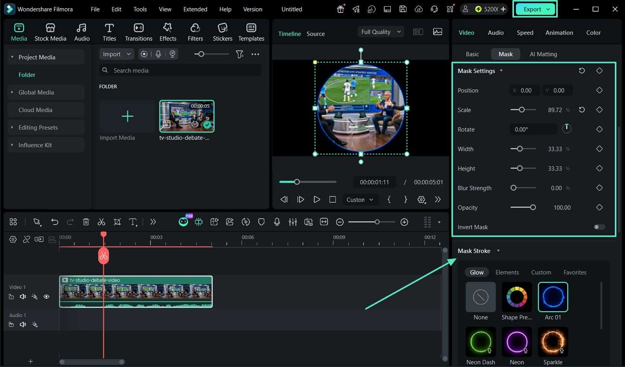Image resolution: width=625 pixels, height=367 pixels.
Task: Open the Extended menu
Action: pyautogui.click(x=195, y=9)
